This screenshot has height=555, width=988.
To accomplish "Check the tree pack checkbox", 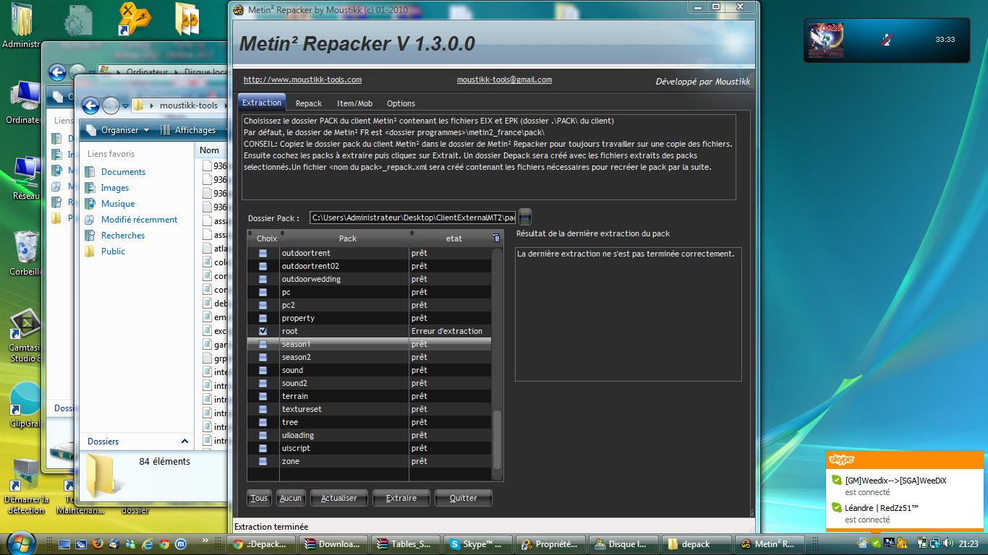I will [263, 422].
